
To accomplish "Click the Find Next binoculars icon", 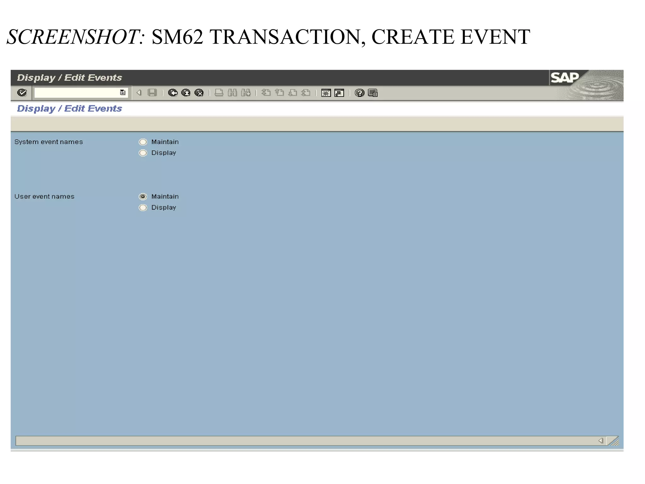I will pyautogui.click(x=246, y=93).
